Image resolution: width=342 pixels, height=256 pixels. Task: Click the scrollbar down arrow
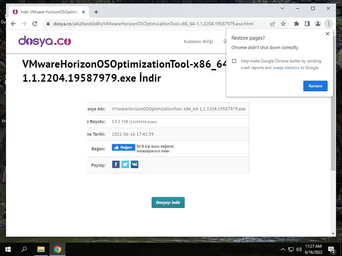click(x=333, y=234)
